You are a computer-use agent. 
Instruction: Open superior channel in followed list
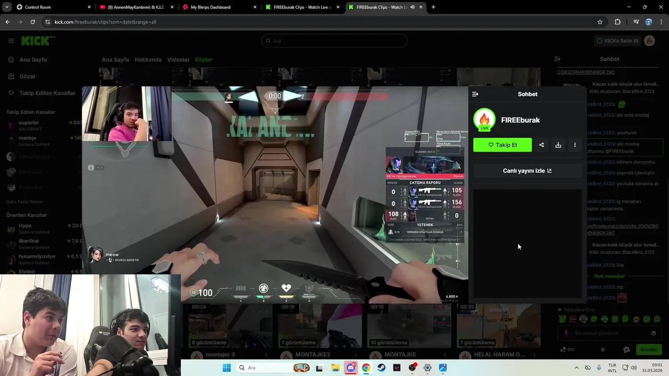[44, 125]
